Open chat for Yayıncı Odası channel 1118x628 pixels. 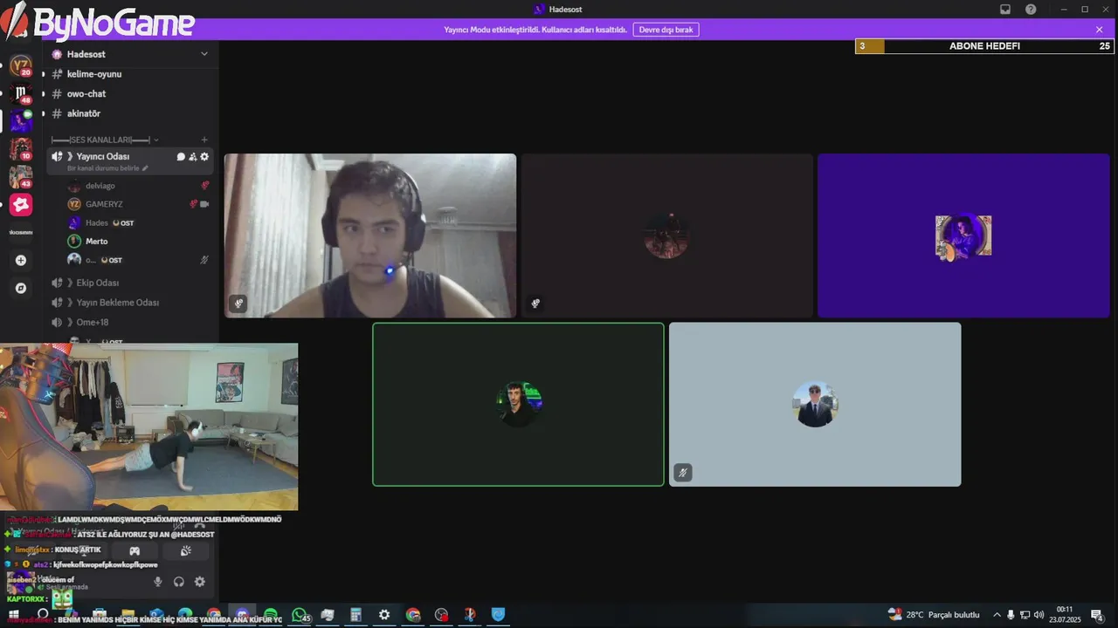[181, 157]
